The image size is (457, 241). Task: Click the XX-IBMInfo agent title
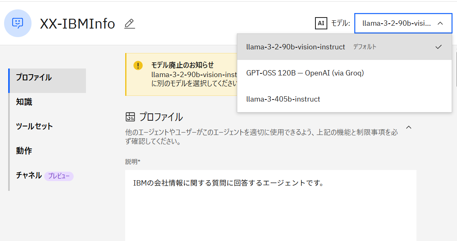click(77, 24)
